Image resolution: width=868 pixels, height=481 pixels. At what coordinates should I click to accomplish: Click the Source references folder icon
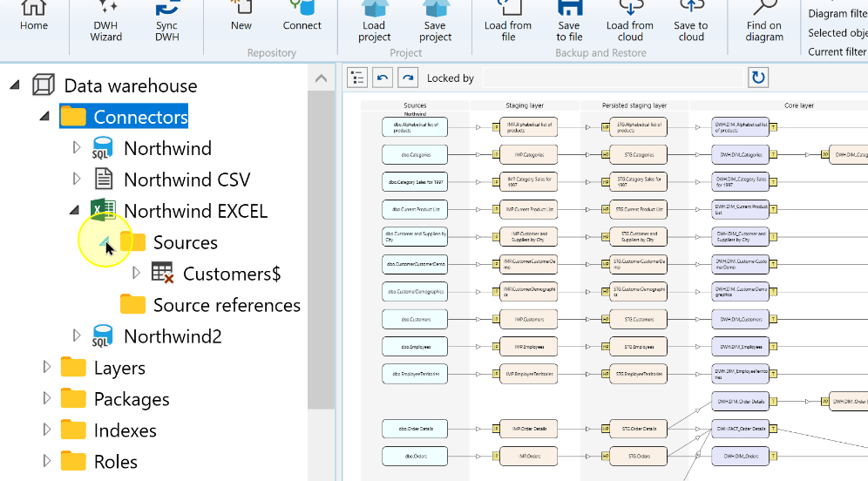pos(132,304)
